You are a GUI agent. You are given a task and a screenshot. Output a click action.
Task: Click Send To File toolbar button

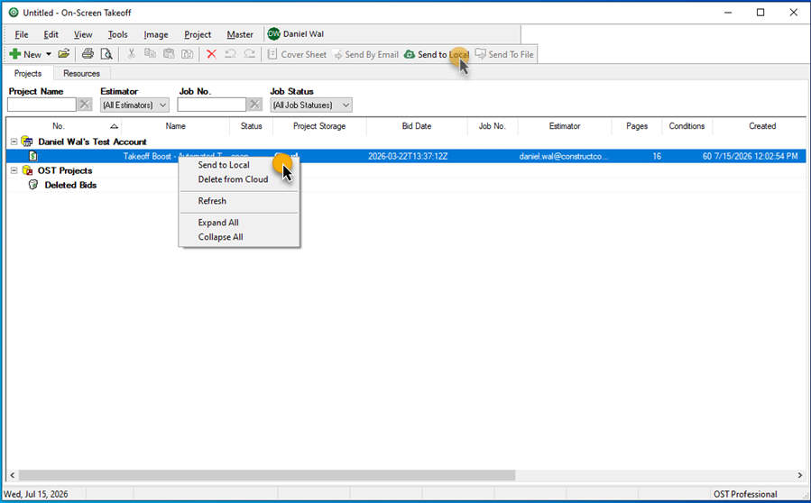(505, 54)
